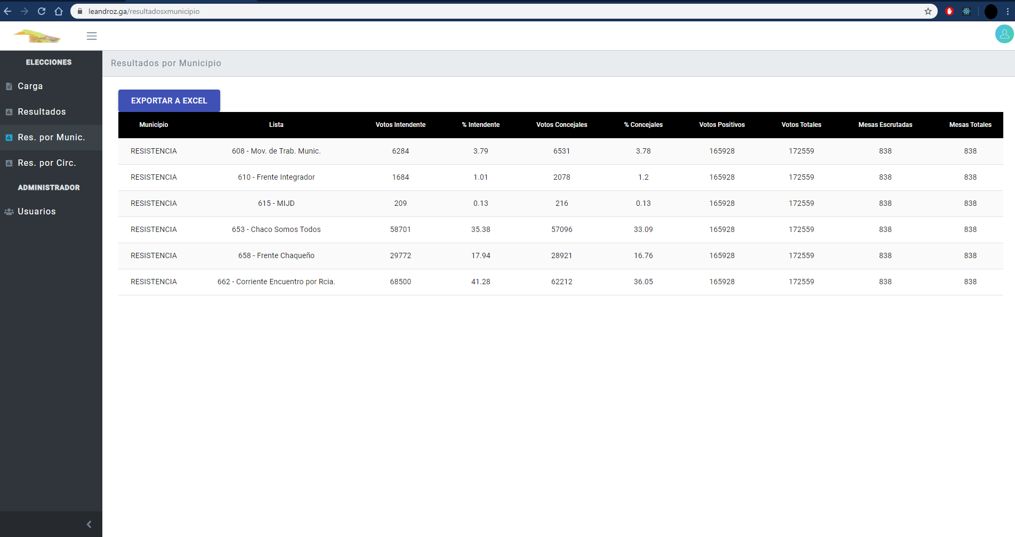Click the address bar URL
This screenshot has width=1015, height=537.
[x=144, y=11]
